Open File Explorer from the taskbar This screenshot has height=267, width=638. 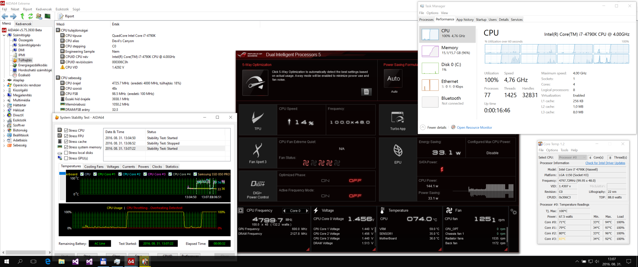click(62, 261)
